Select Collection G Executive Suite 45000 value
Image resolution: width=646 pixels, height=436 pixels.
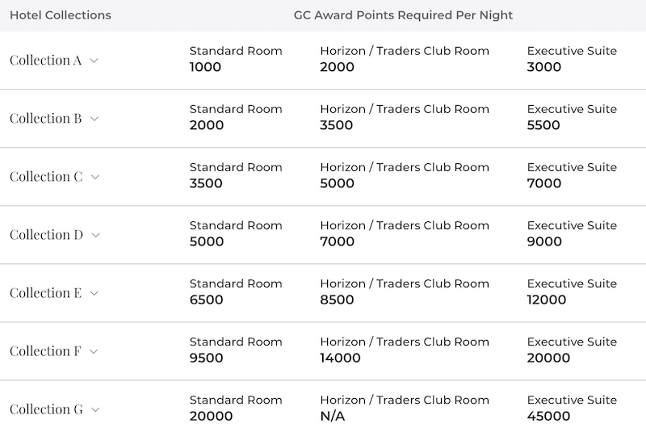548,416
